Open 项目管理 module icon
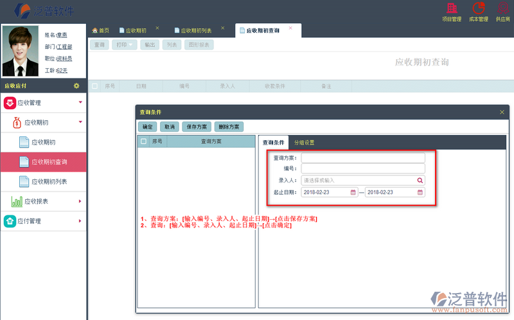Image resolution: width=514 pixels, height=320 pixels. pos(452,8)
